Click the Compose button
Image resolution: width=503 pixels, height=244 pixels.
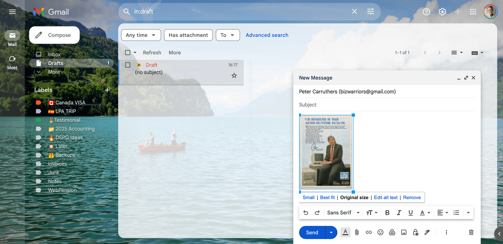tap(54, 35)
